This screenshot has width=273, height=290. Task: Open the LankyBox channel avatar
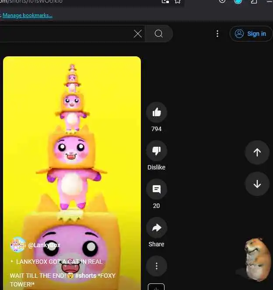[18, 245]
